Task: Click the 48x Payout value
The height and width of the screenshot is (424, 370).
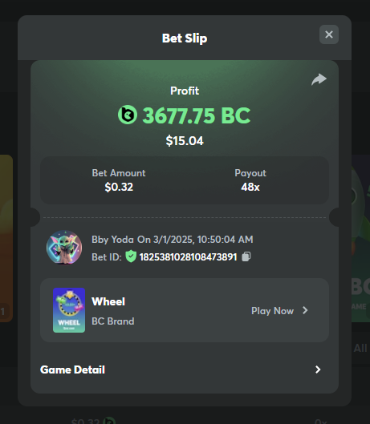Action: (x=250, y=187)
